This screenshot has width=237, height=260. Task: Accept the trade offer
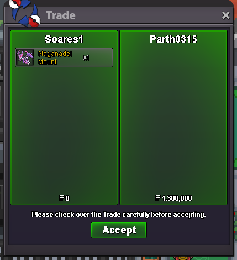click(x=119, y=230)
